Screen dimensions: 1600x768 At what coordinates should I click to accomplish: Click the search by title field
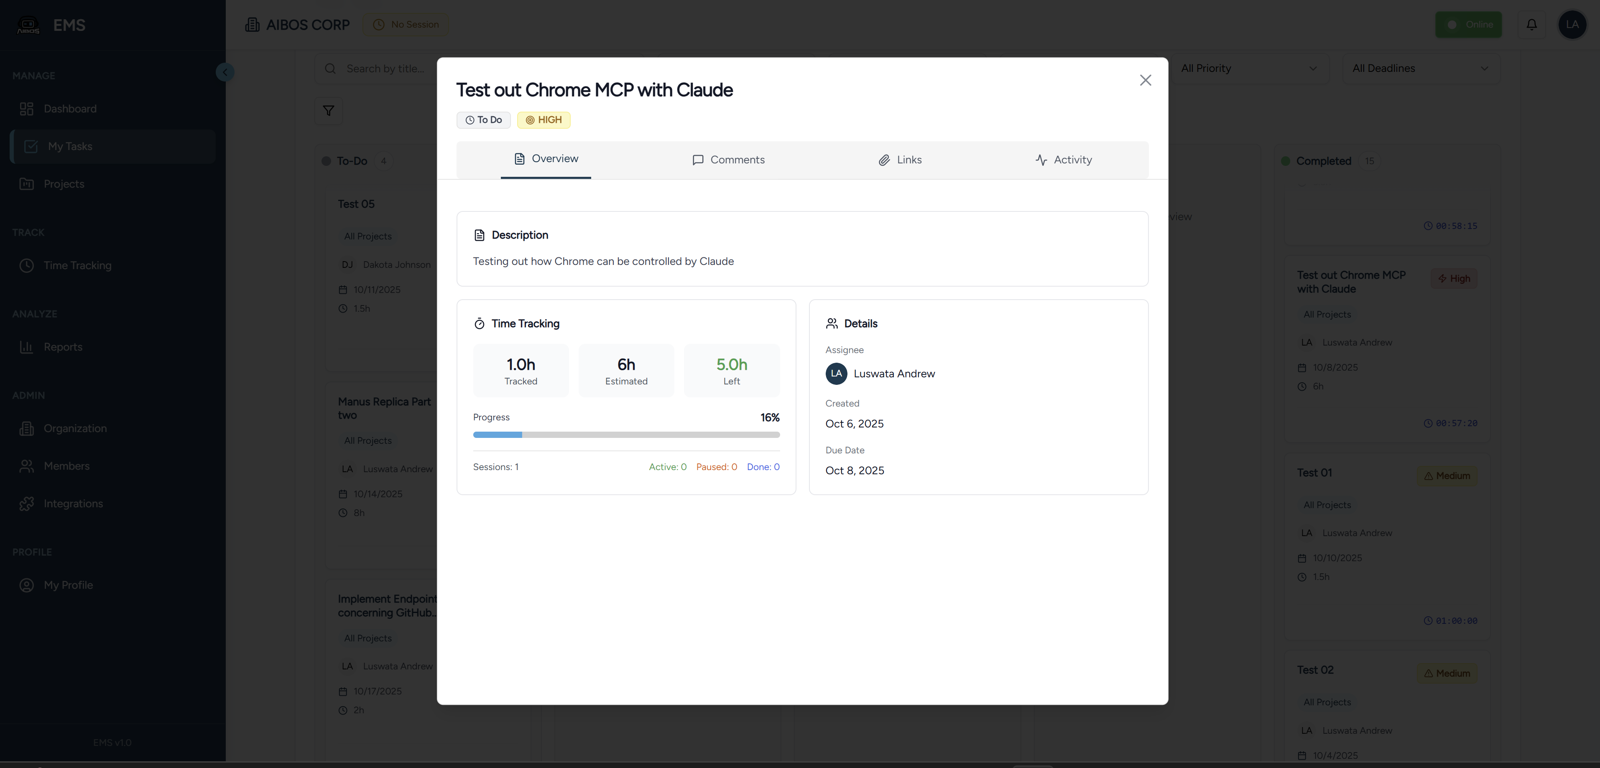[x=385, y=68]
